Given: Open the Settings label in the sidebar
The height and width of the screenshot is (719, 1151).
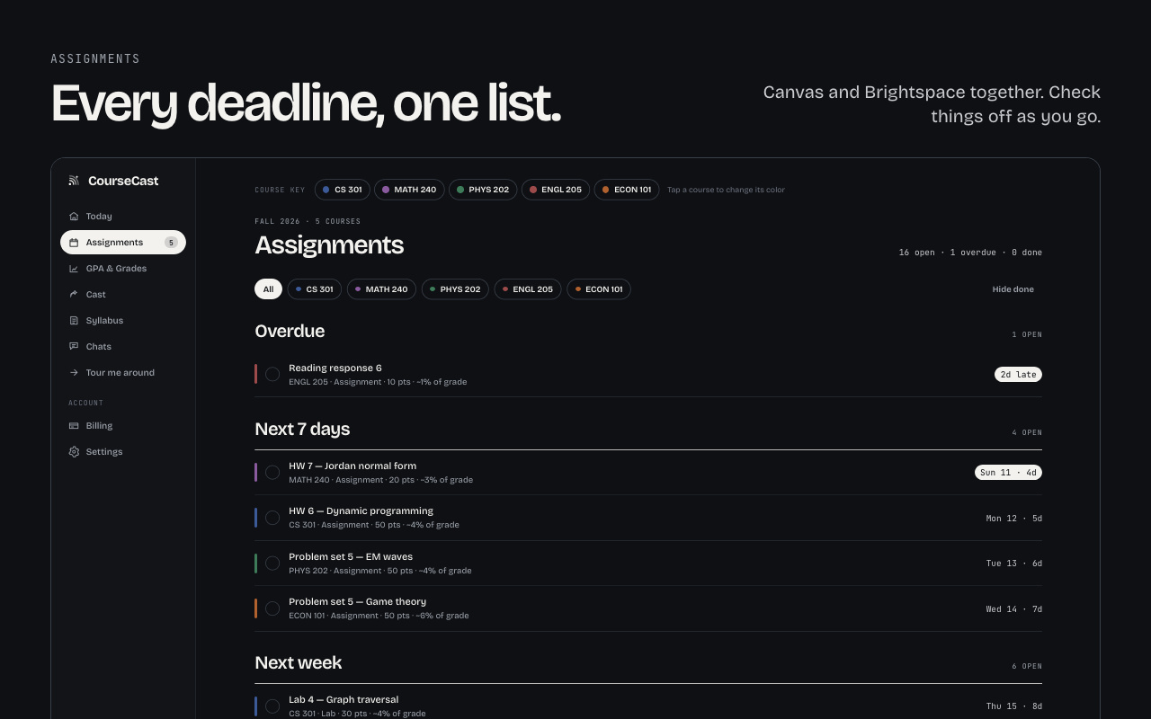Looking at the screenshot, I should (104, 451).
